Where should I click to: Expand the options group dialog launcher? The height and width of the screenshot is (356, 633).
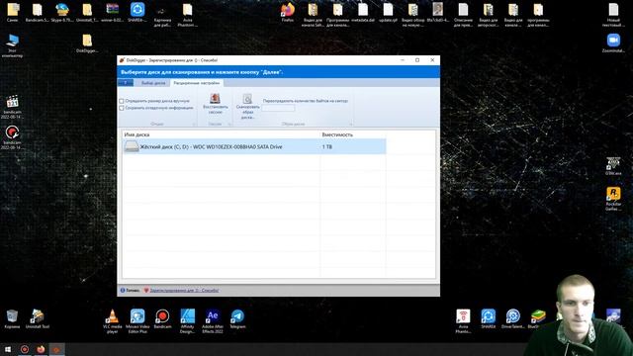pos(194,125)
